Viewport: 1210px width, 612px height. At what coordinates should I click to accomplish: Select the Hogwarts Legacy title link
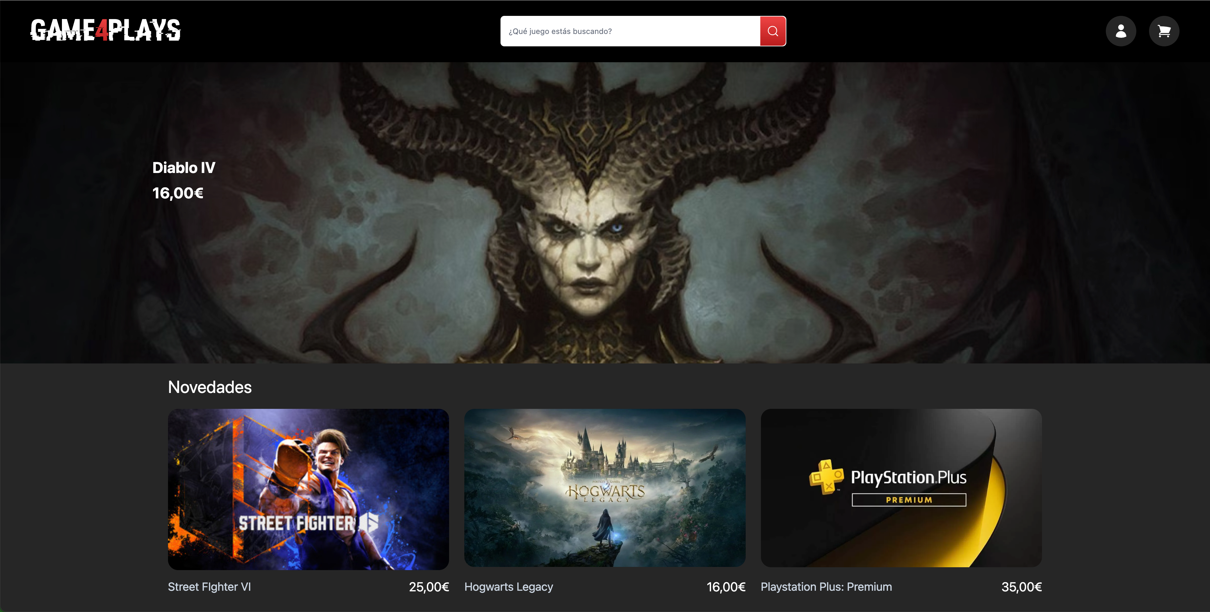point(509,587)
